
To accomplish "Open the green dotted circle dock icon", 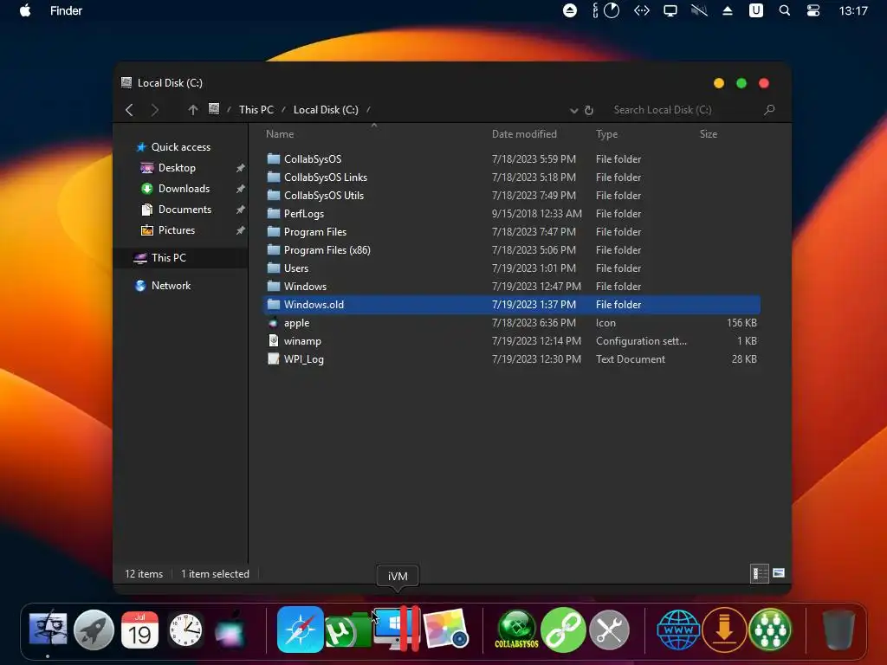I will click(770, 629).
